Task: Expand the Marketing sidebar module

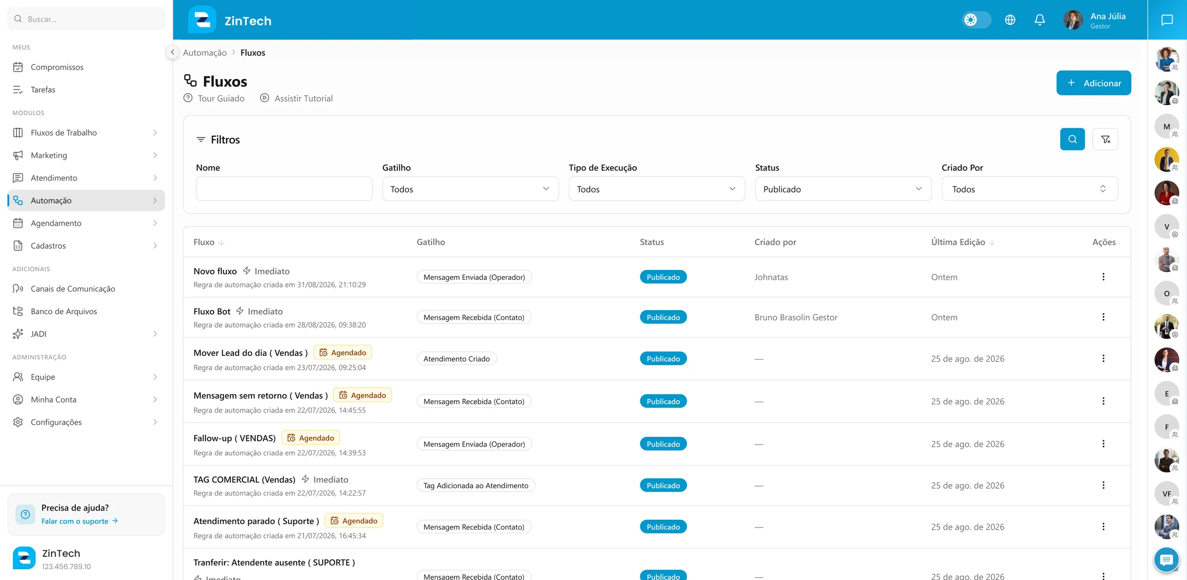Action: (86, 155)
